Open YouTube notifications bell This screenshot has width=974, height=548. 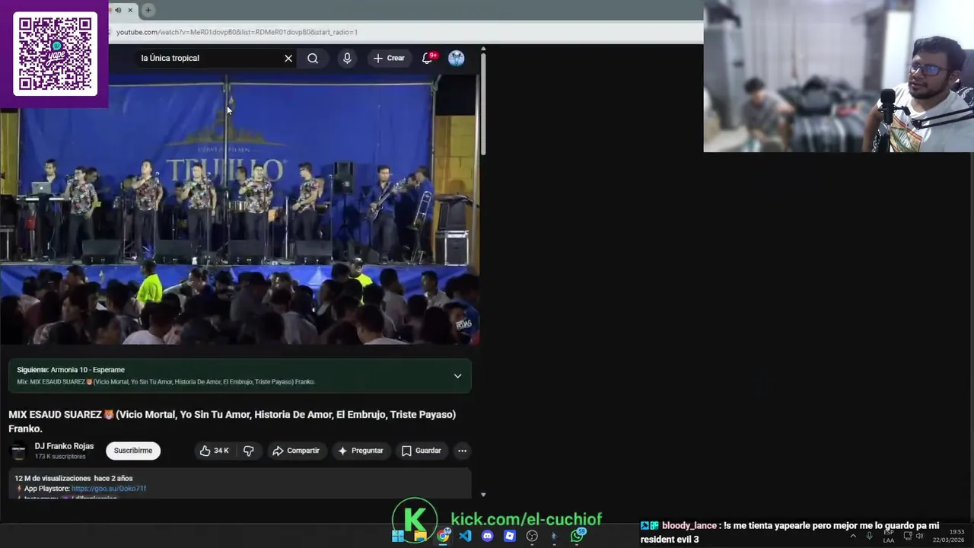coord(428,58)
